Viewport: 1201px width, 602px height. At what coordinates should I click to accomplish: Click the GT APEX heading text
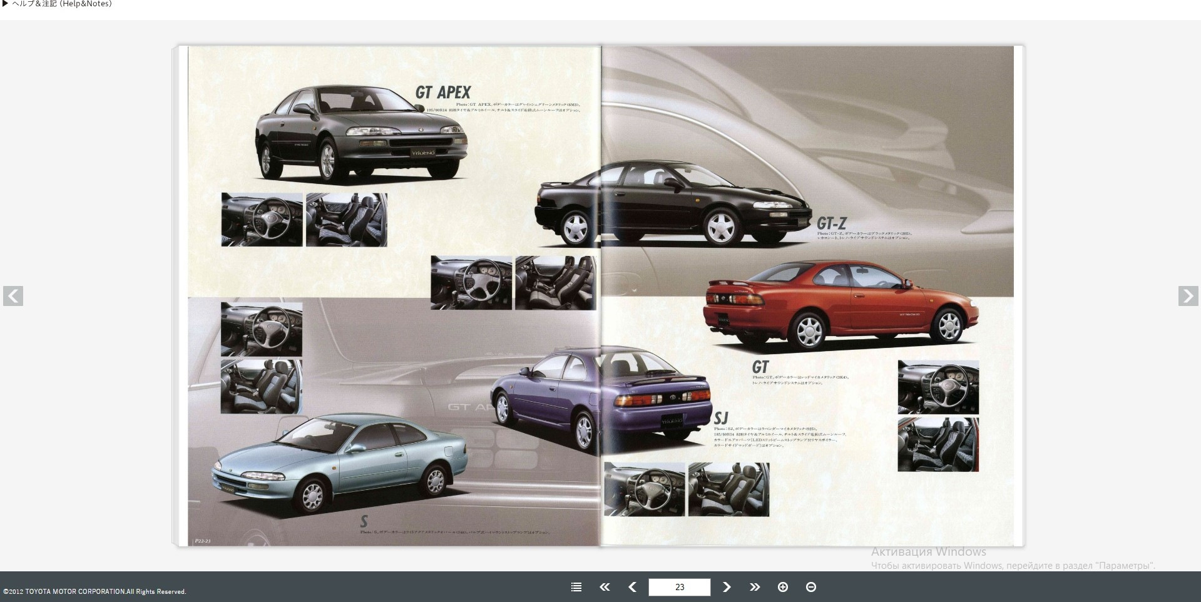coord(443,93)
